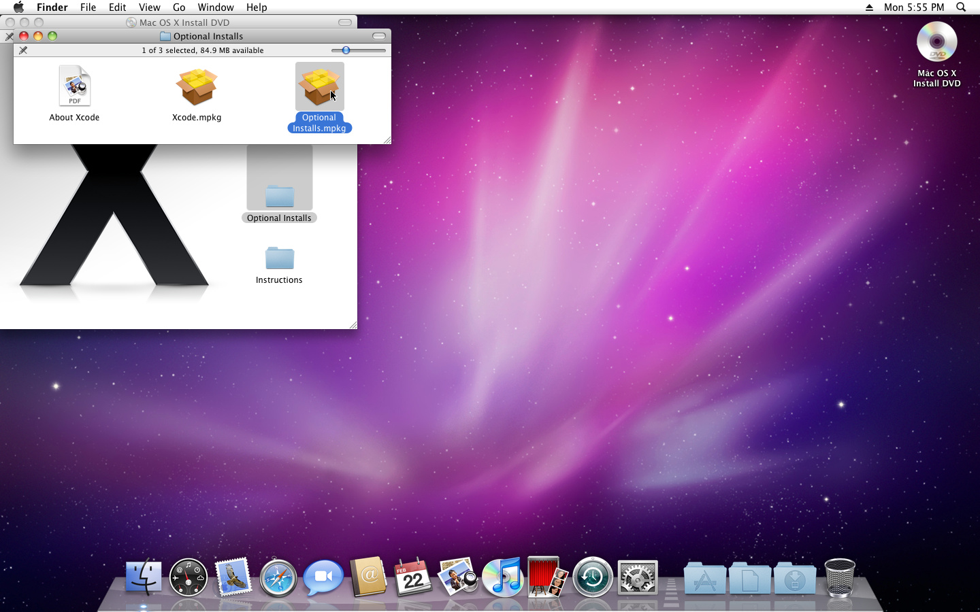This screenshot has height=612, width=980.
Task: Expand the Documents stack in the Dock
Action: pos(749,579)
